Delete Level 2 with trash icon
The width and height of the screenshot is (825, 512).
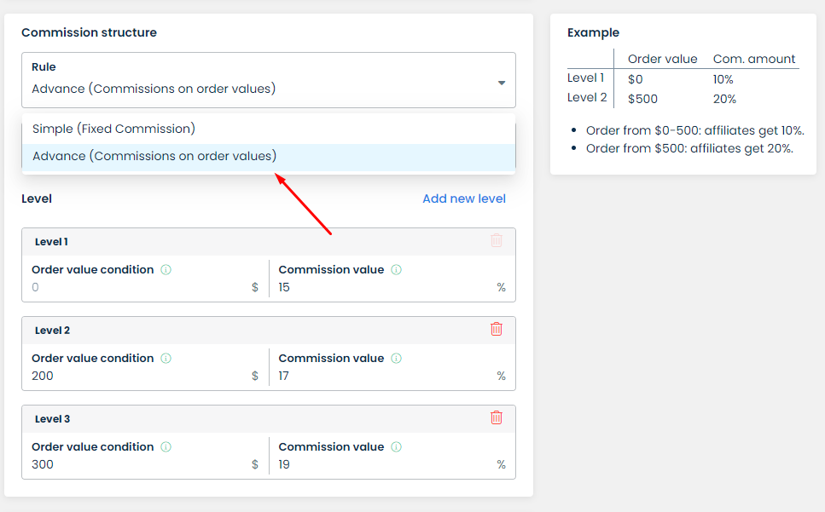tap(497, 329)
